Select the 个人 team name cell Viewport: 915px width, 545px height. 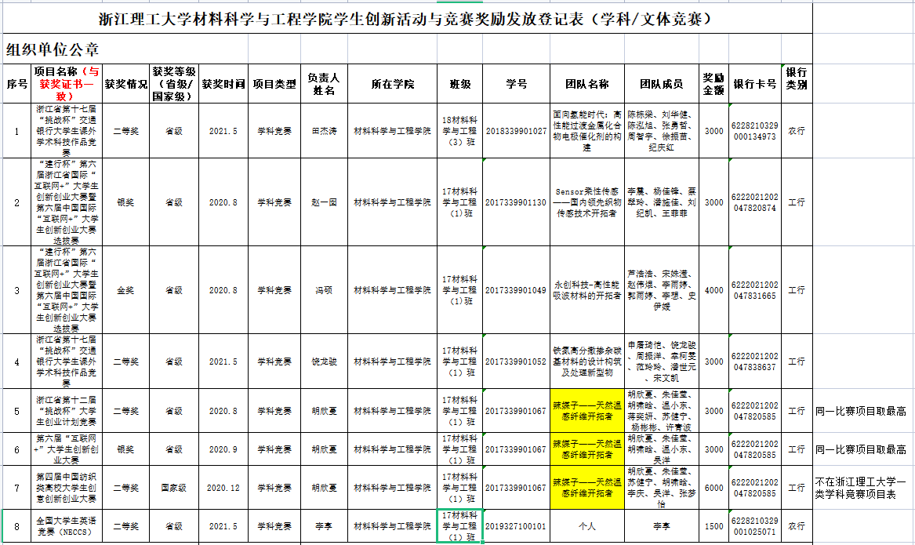(587, 526)
